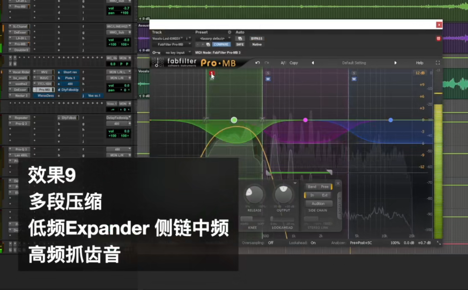Close the band controls panel with X
This screenshot has width=468, height=290.
[x=338, y=183]
